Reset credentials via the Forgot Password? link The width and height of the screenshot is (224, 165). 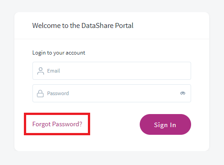[57, 124]
